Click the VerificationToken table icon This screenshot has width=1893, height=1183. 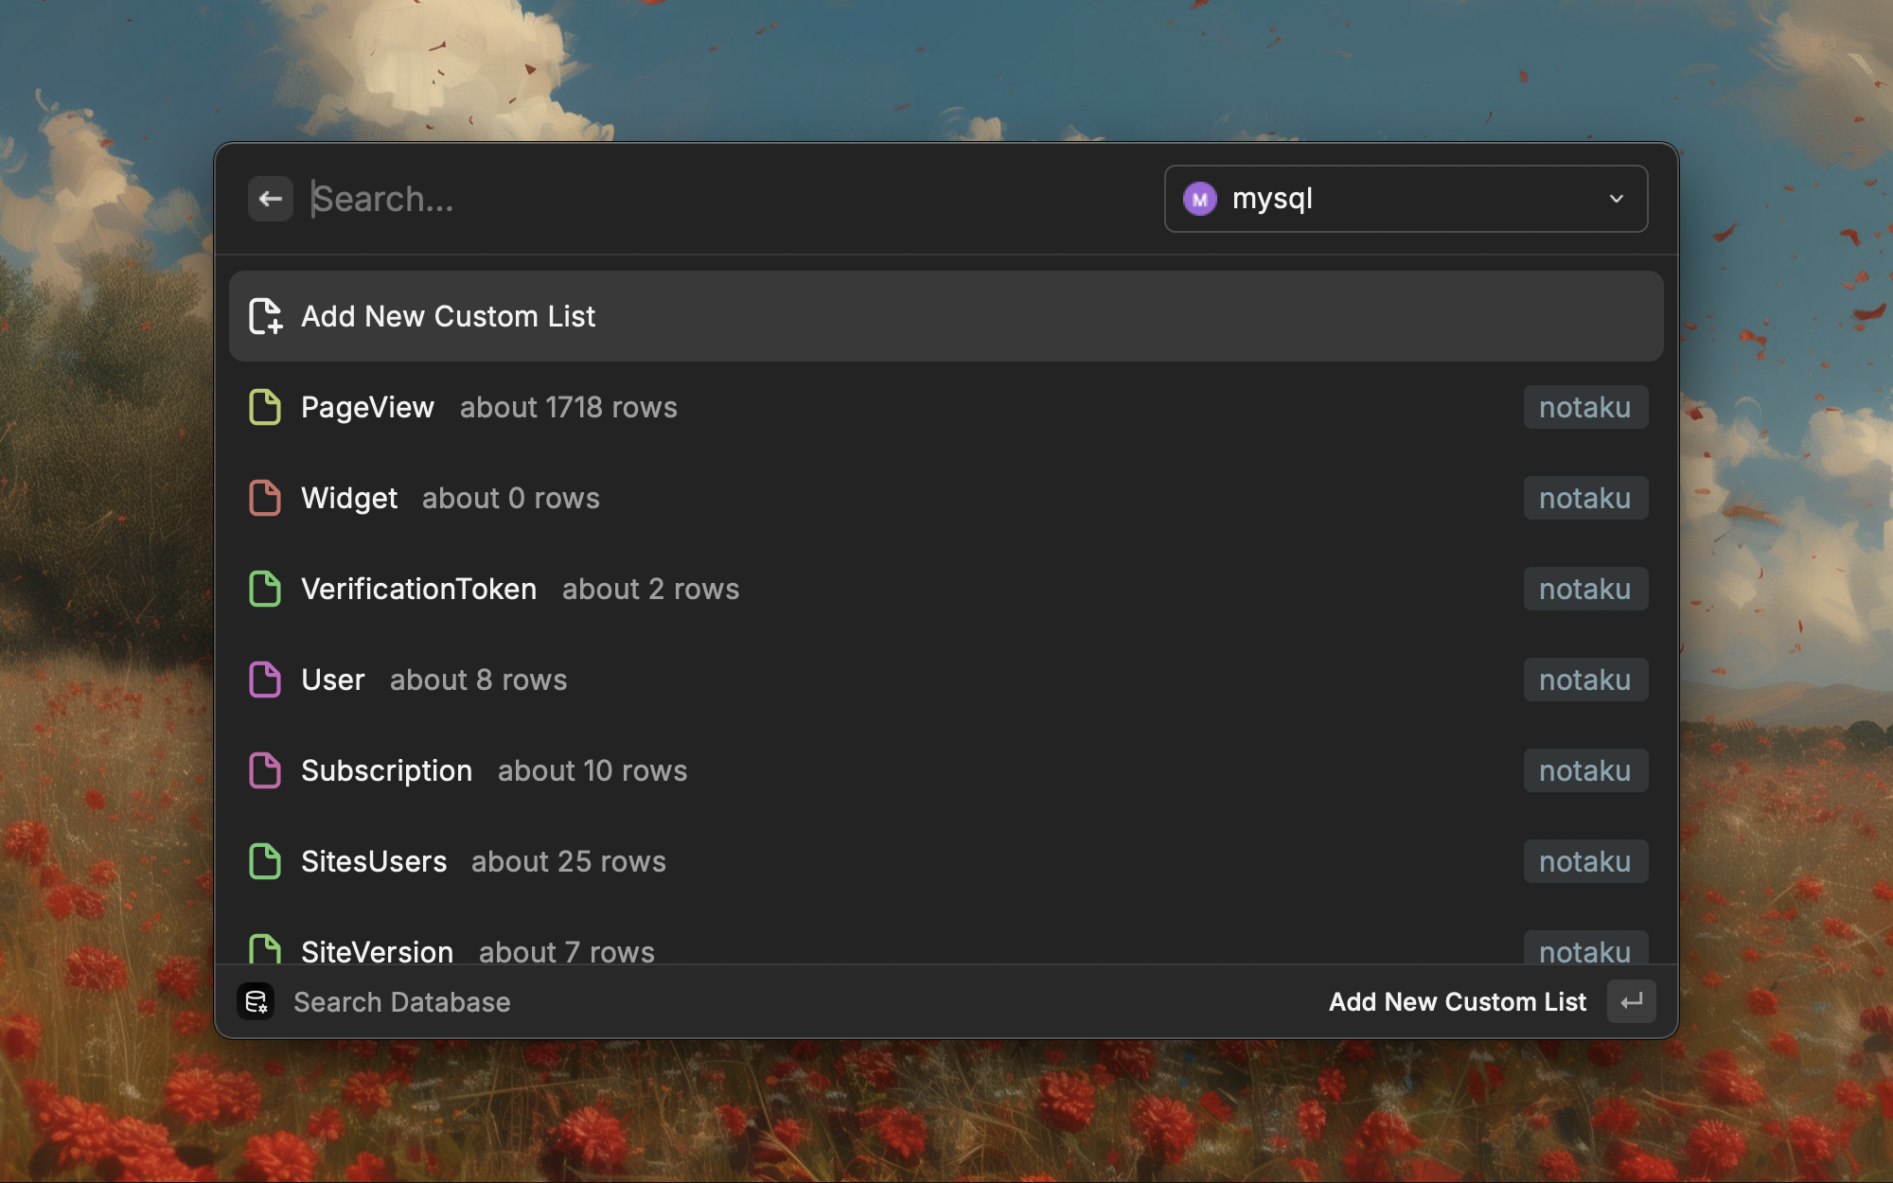coord(263,588)
